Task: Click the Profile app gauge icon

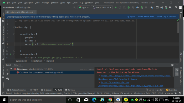Action: coord(137,7)
